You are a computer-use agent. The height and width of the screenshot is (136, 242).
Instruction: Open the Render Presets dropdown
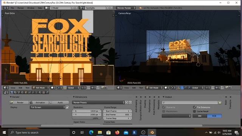[98, 102]
